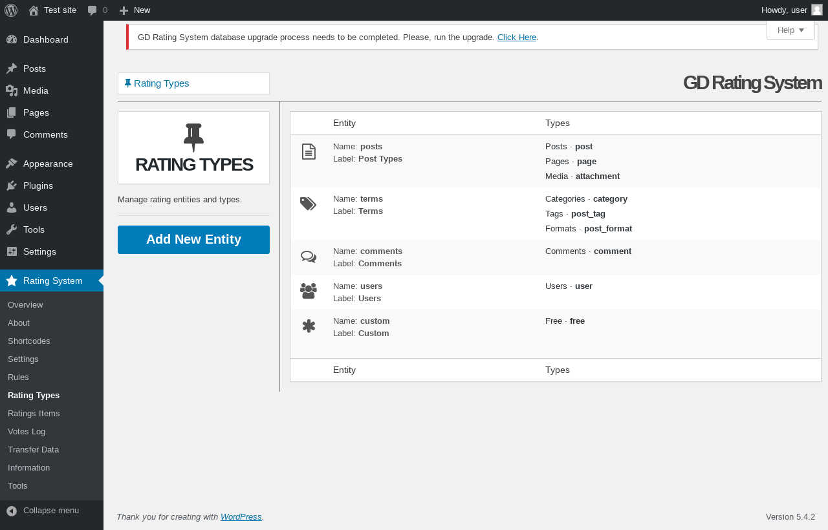Open Transfer Data submenu item

33,449
